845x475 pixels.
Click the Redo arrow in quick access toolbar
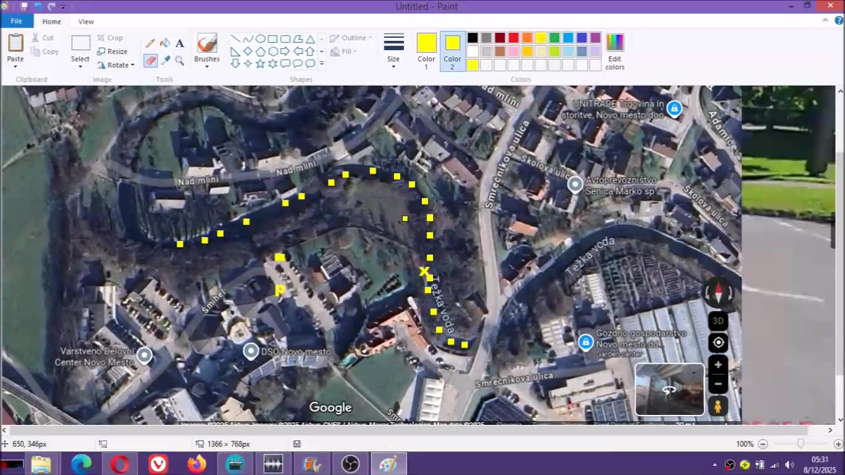point(51,7)
